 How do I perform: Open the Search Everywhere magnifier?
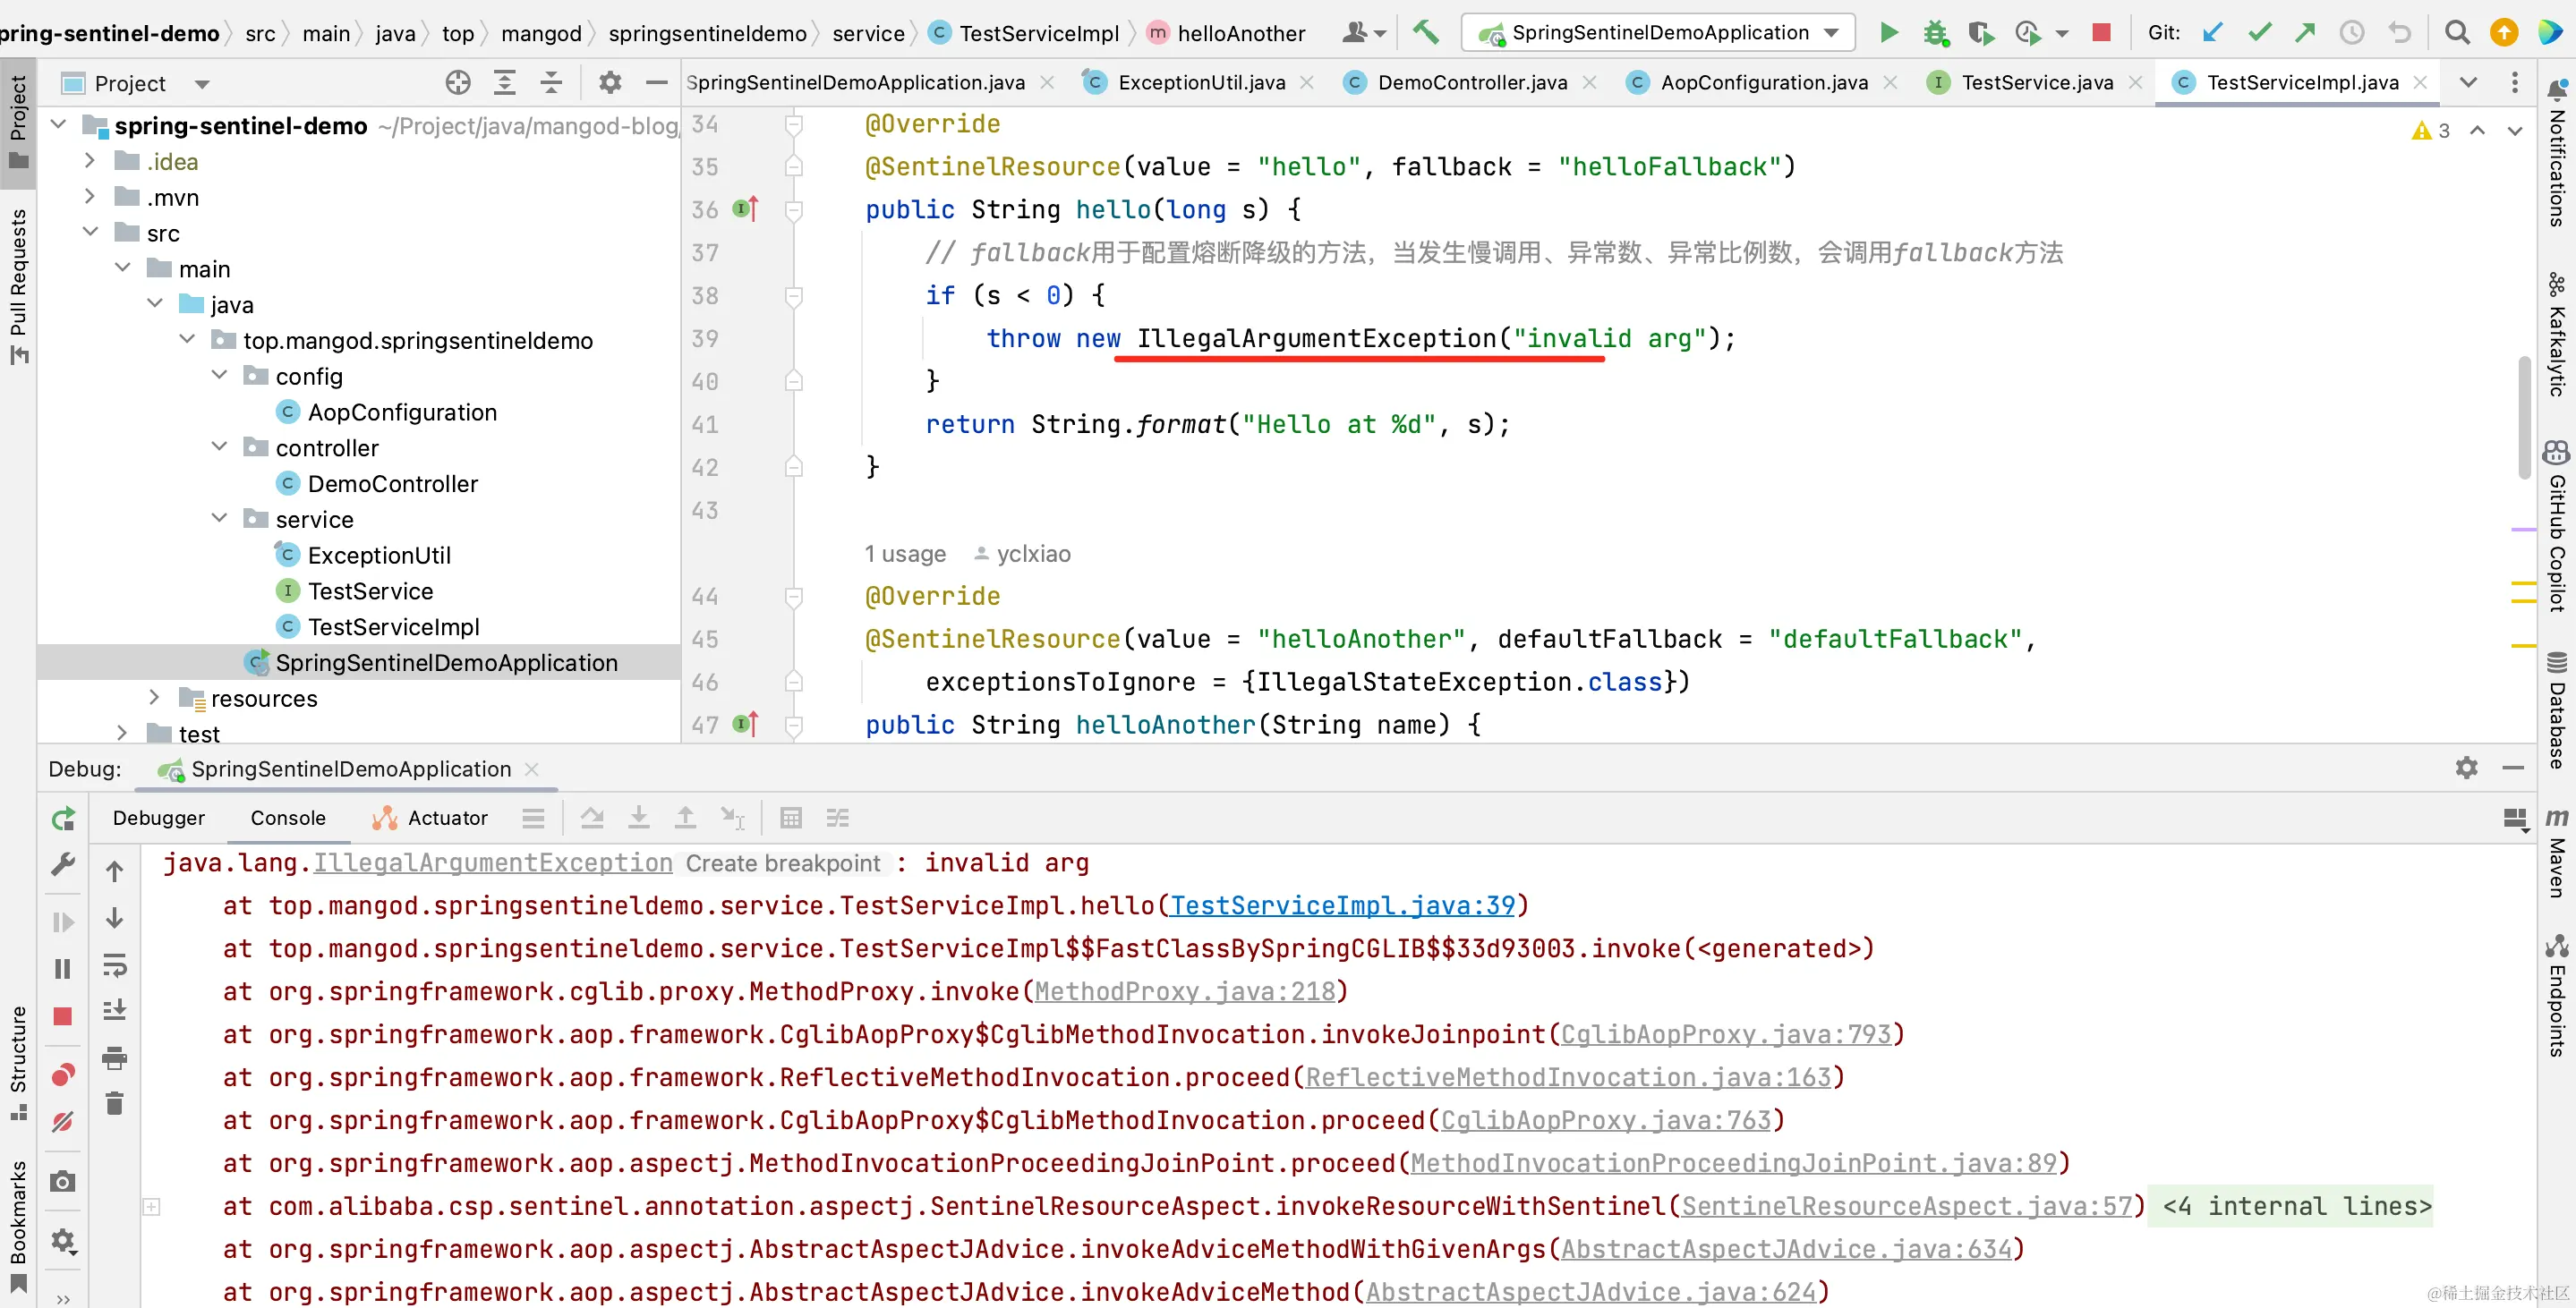(2456, 33)
